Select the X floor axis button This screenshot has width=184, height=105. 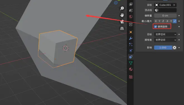click(156, 21)
